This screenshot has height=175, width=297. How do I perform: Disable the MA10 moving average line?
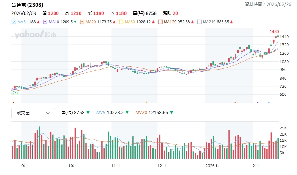(x=46, y=22)
